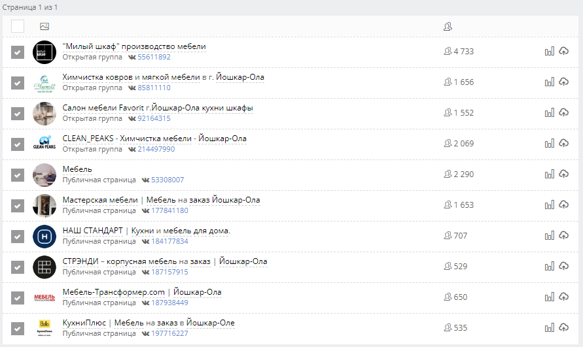Image resolution: width=583 pixels, height=347 pixels.
Task: Open statistics chart for CLEAN_PEAKS row
Action: tap(549, 143)
